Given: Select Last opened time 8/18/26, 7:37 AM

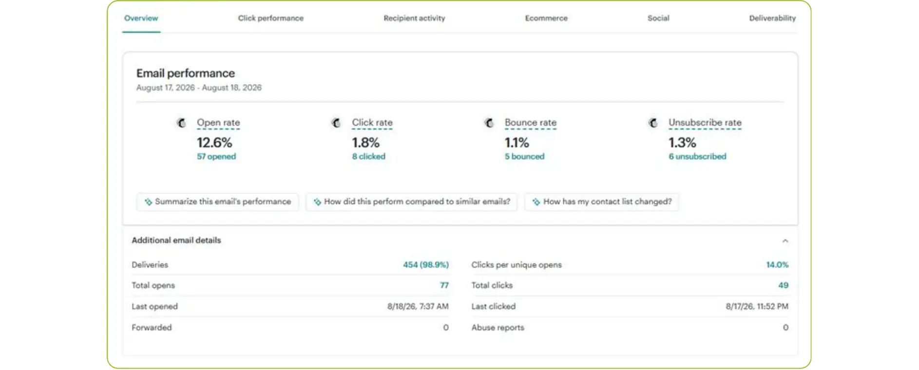Looking at the screenshot, I should pyautogui.click(x=418, y=307).
